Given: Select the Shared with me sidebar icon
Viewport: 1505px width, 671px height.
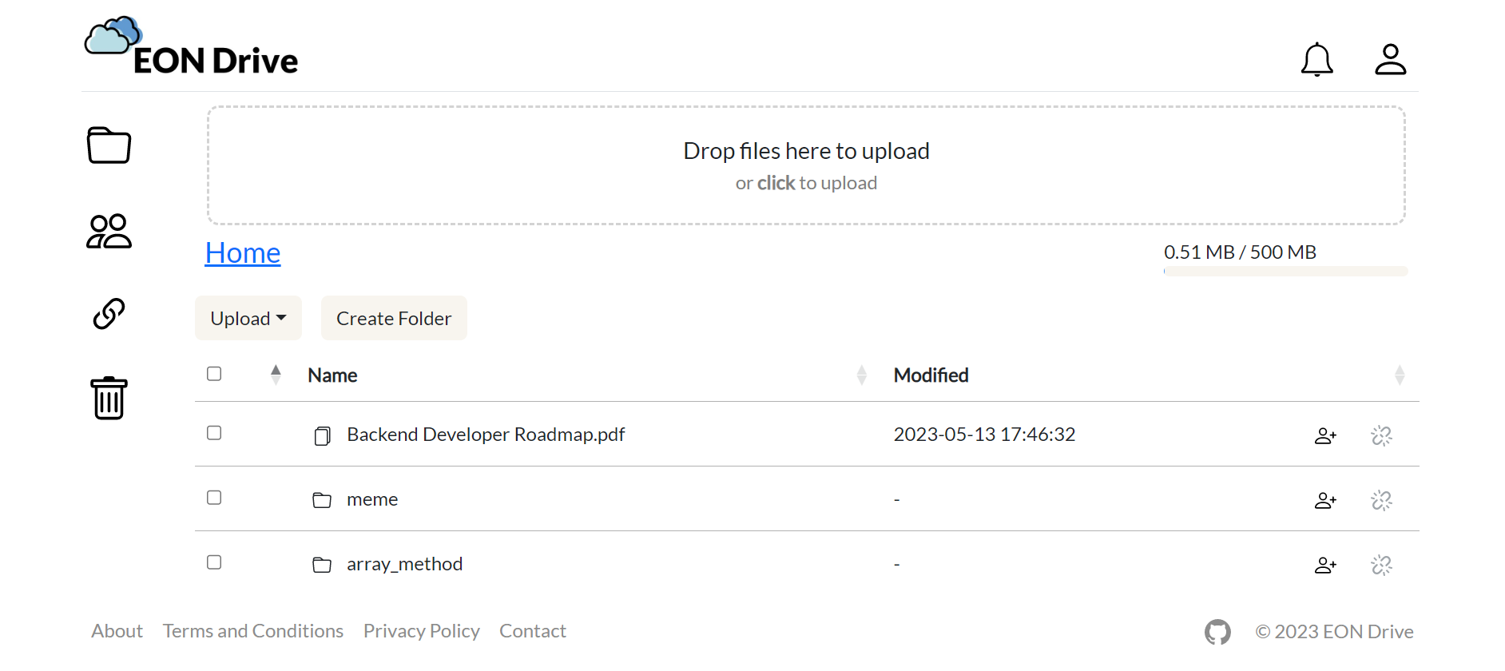Looking at the screenshot, I should point(108,232).
